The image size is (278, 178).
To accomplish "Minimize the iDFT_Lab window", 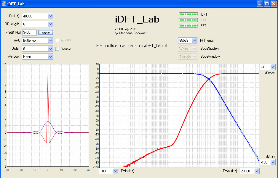I will [260, 4].
